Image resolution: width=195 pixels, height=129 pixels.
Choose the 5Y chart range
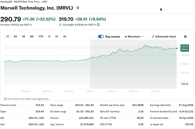[57, 37]
